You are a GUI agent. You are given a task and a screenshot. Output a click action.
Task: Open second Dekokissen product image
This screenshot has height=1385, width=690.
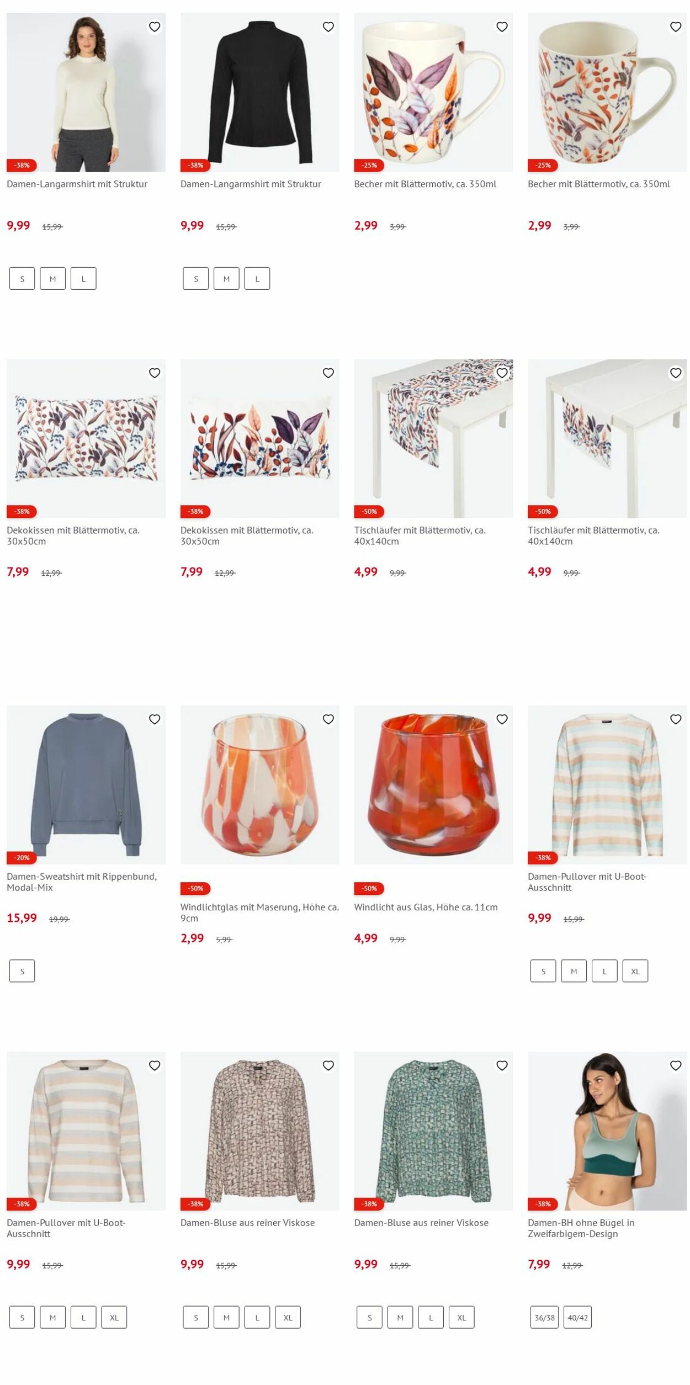(260, 438)
